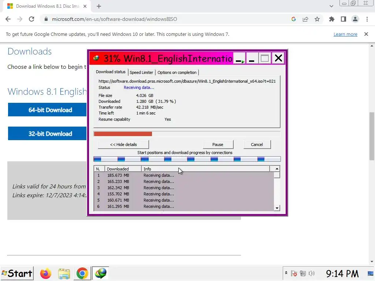Click the download URL text in the dialog
375x281 pixels.
tap(187, 81)
